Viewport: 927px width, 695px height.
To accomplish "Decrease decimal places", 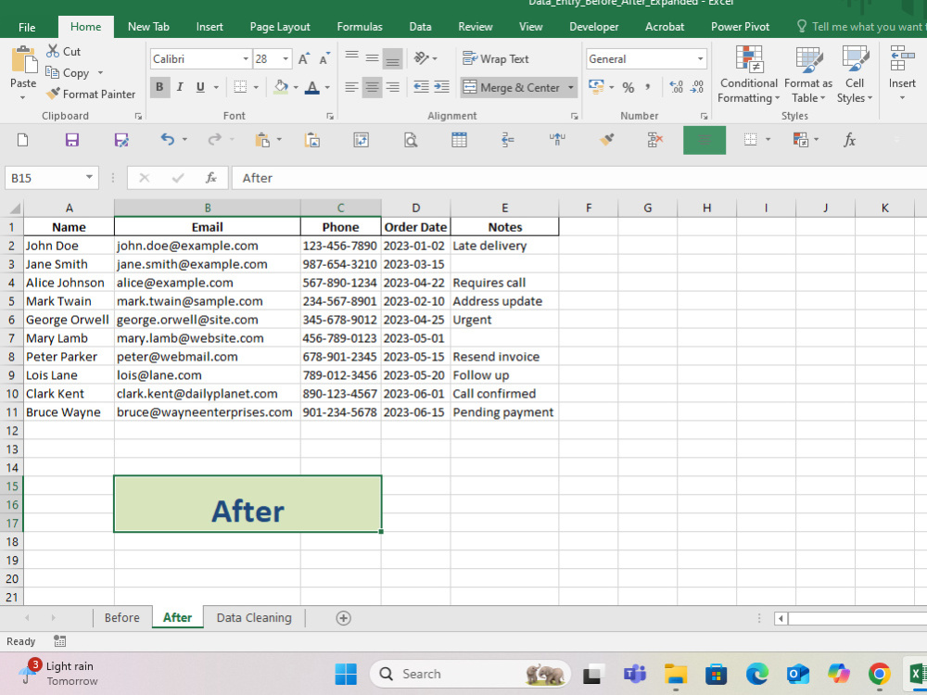I will click(698, 87).
